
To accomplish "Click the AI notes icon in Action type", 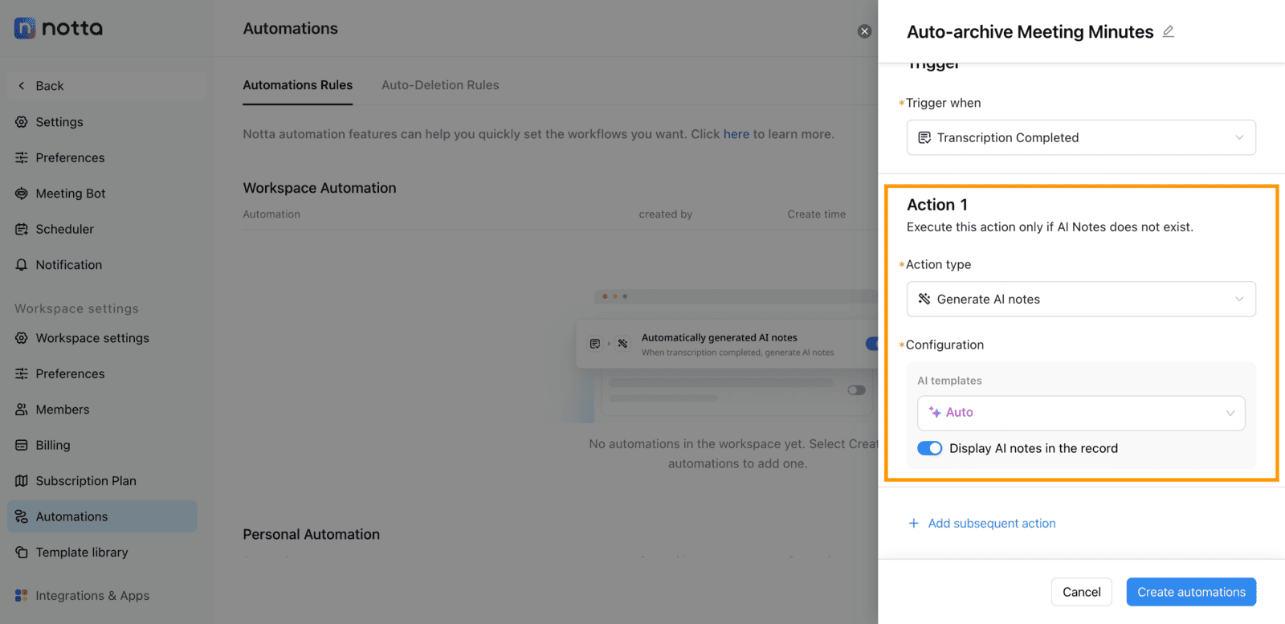I will click(x=924, y=300).
